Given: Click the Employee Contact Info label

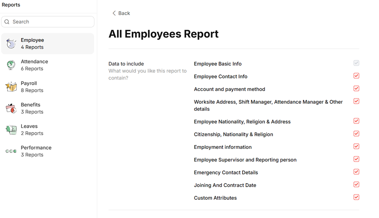Looking at the screenshot, I should 220,77.
